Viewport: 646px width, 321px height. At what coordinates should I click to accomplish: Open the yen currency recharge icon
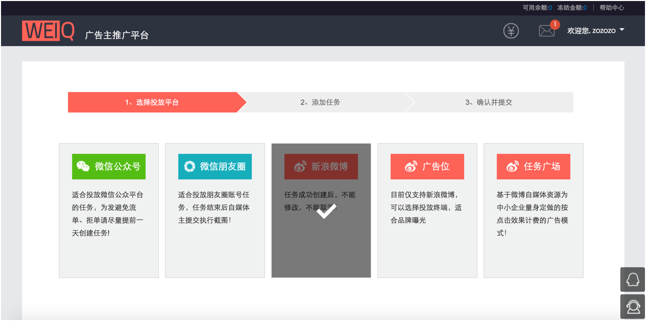point(511,31)
